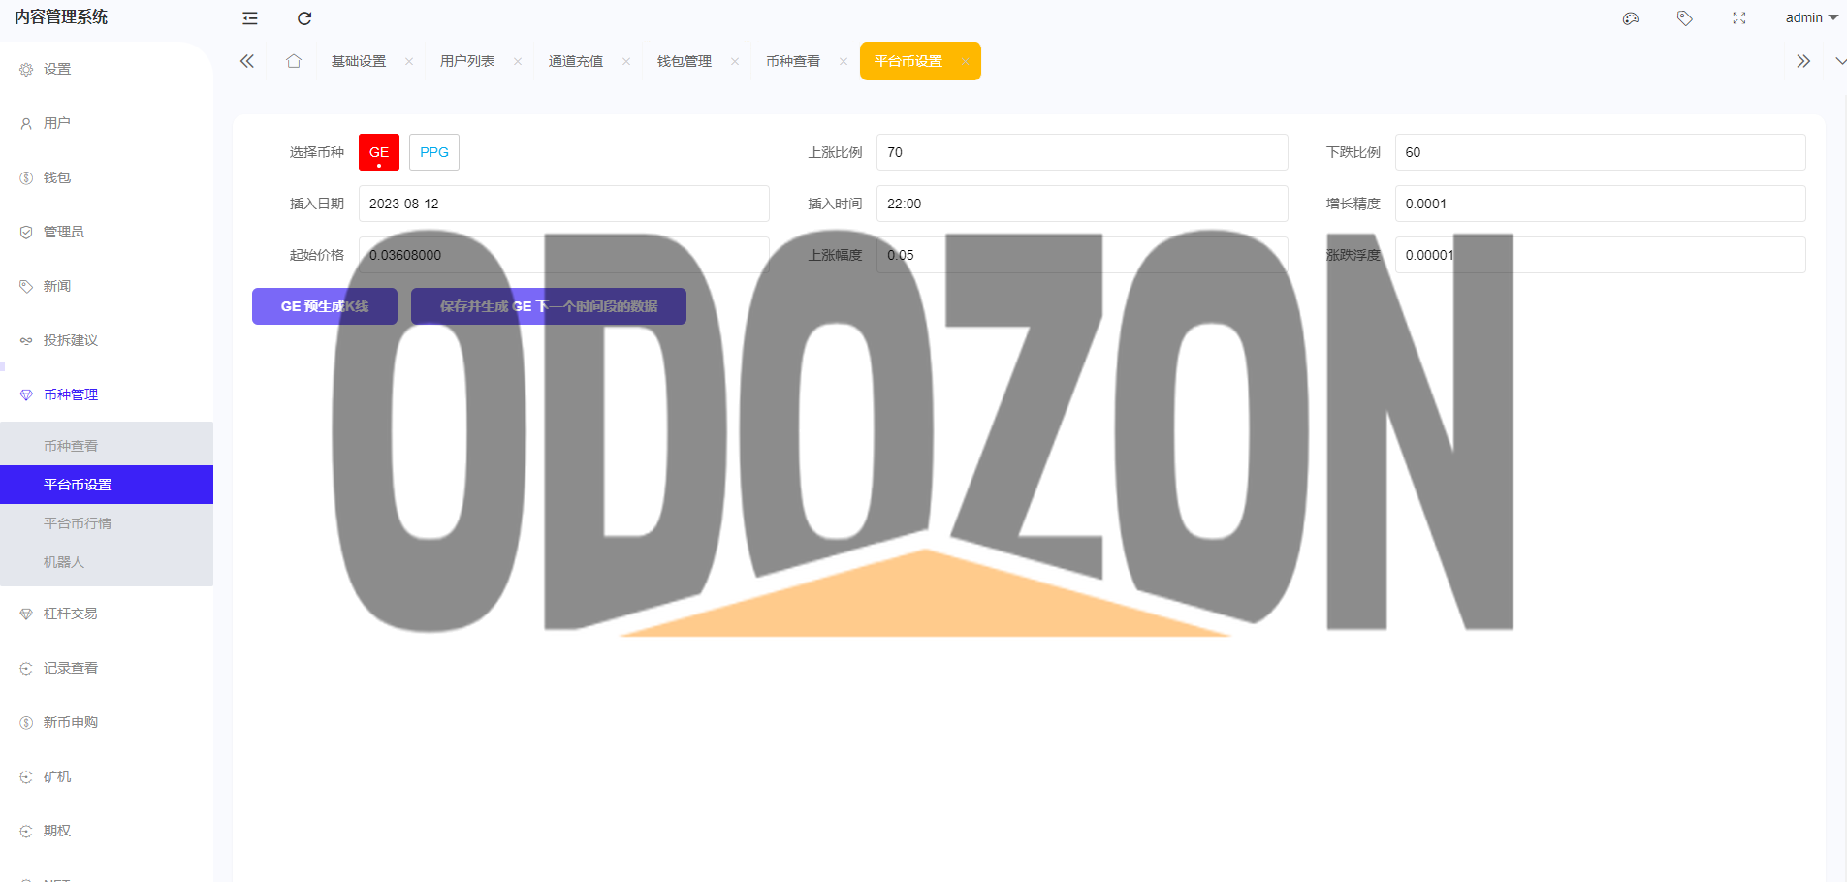Click the 内容管理系统 title
1847x882 pixels.
(61, 17)
